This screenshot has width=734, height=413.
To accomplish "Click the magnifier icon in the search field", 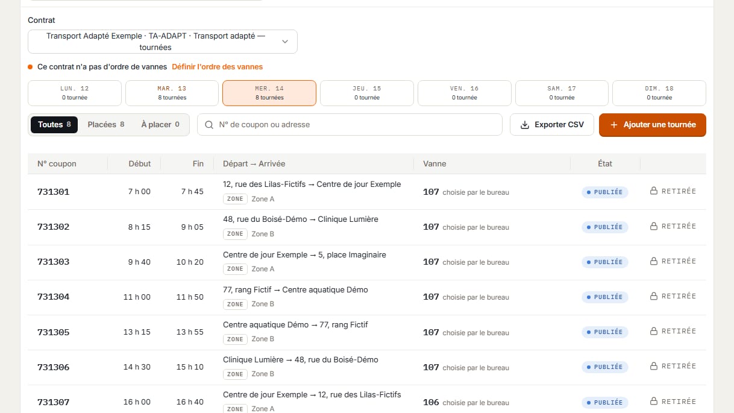I will point(209,125).
